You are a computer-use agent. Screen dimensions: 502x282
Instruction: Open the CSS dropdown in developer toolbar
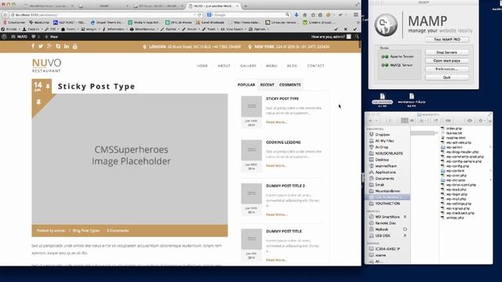(51, 29)
